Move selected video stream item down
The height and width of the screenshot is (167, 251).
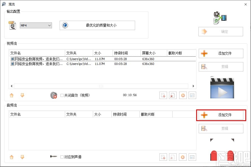click(22, 95)
